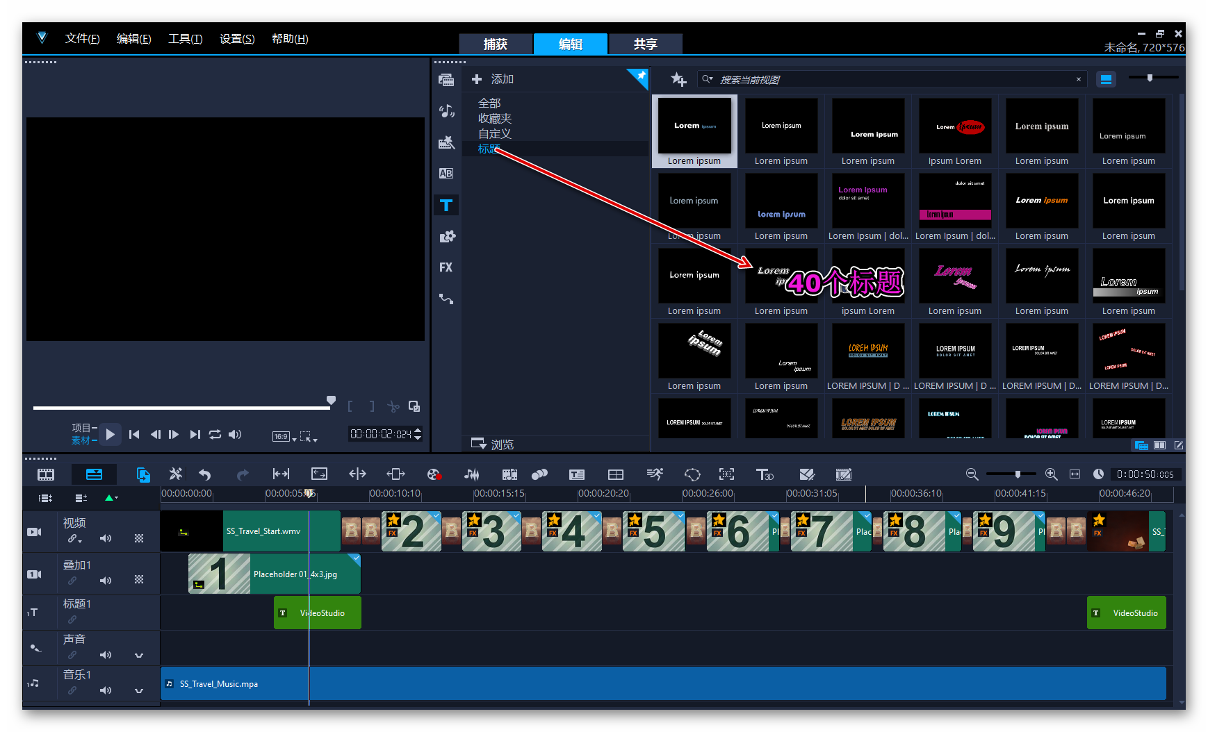Screen dimensions: 1208x732
Task: Switch to the 共享 tab
Action: coord(646,44)
